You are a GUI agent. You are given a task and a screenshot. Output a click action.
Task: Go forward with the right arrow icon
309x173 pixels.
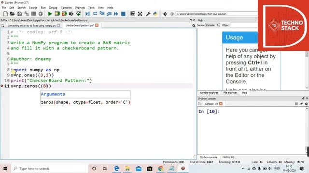(x=172, y=14)
